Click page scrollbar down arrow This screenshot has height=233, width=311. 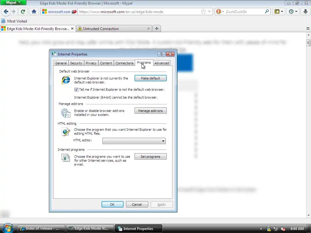(x=309, y=215)
